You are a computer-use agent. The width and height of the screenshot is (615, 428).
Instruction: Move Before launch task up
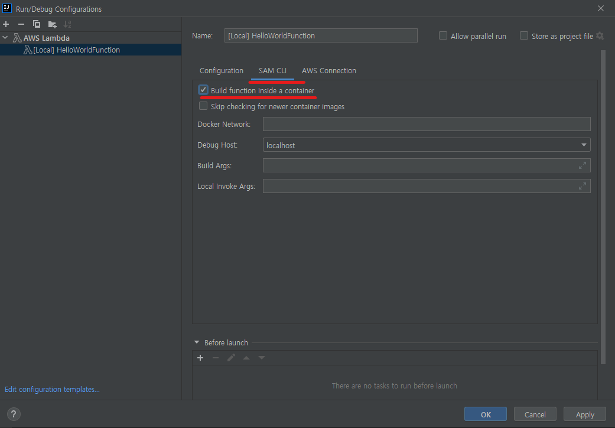pos(246,358)
